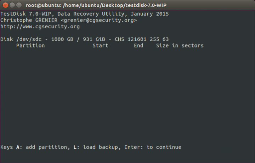Screen dimensions: 255x163
Task: Click the Enter: to continue hint
Action: click(x=153, y=147)
